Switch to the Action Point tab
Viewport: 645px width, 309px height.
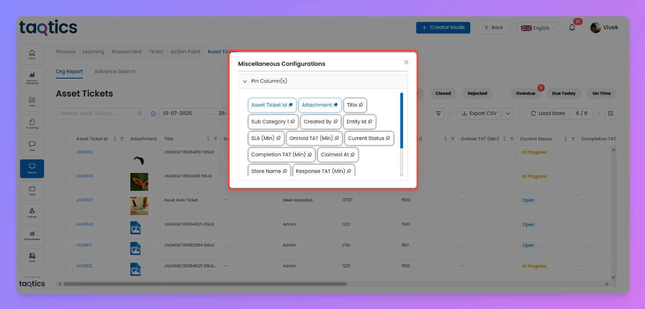(x=185, y=51)
